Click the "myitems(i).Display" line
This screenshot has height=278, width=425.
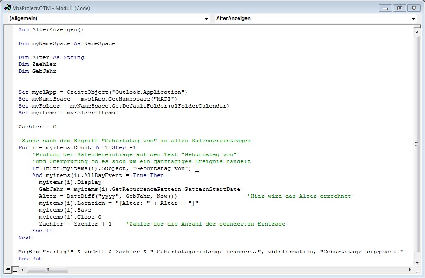[x=70, y=182]
